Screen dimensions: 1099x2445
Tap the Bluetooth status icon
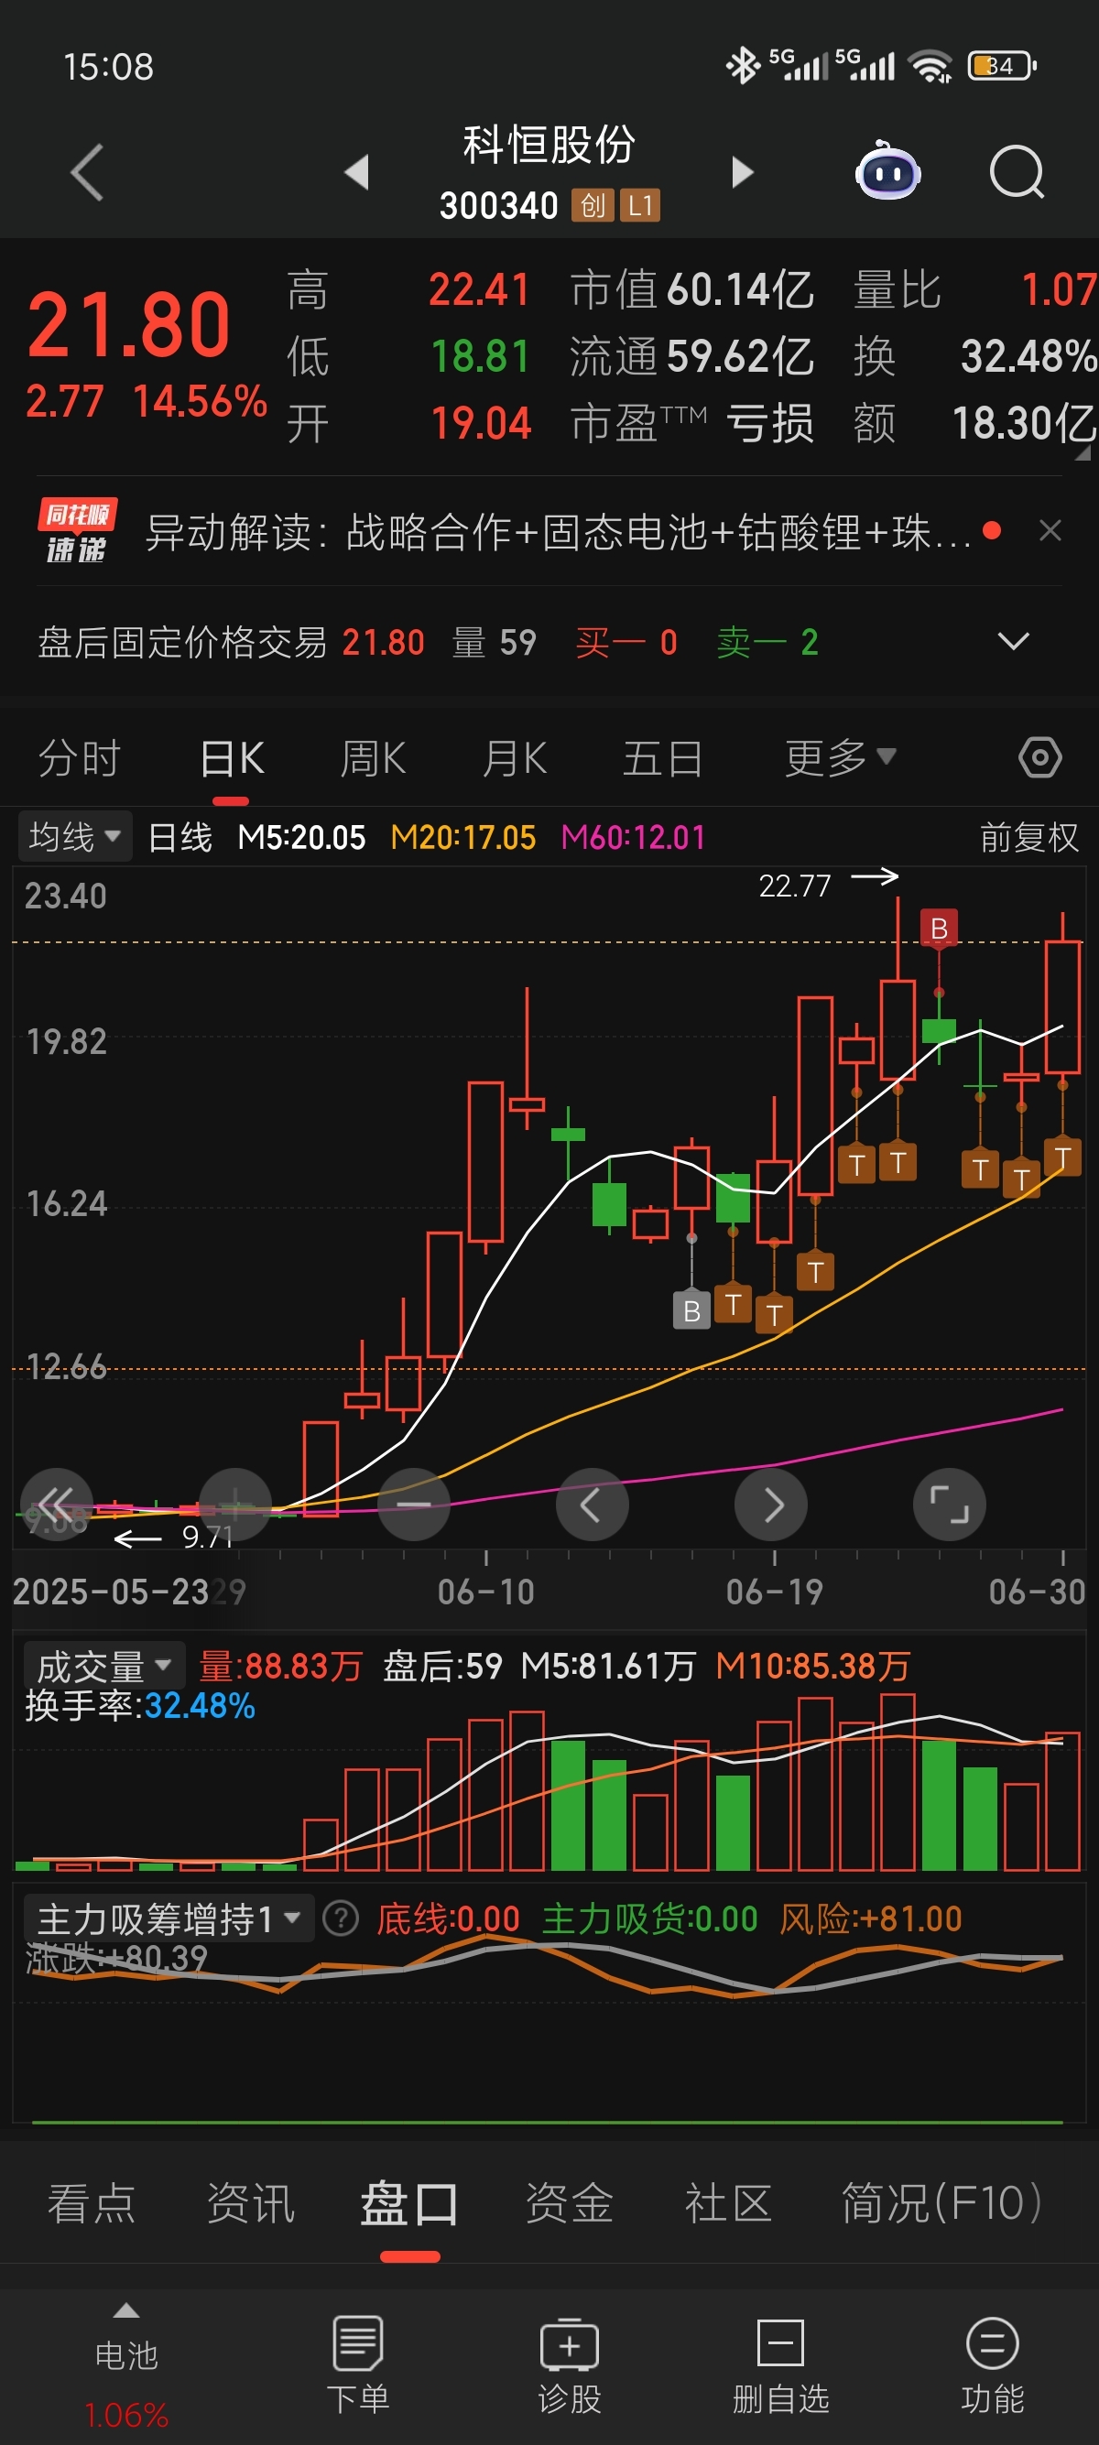click(743, 66)
